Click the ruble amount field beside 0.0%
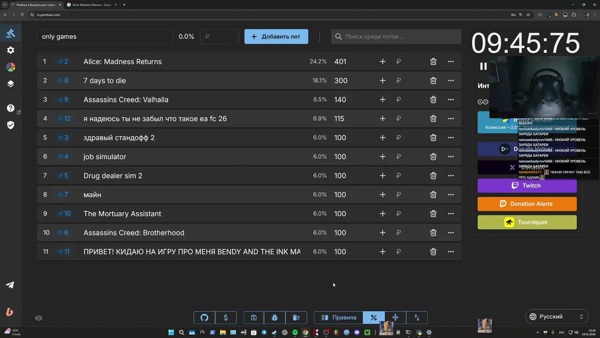The image size is (600, 338). (x=219, y=37)
